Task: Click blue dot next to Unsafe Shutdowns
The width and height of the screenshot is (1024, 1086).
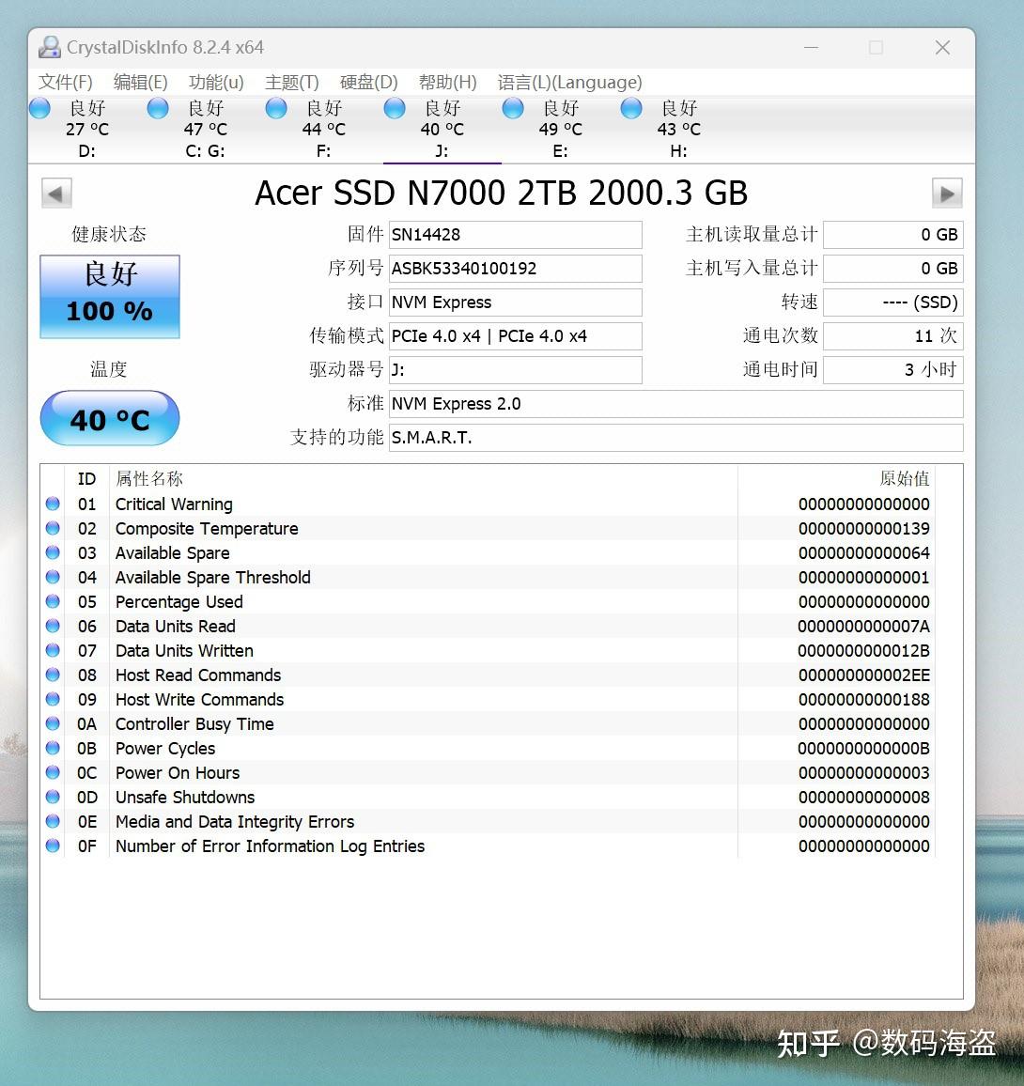Action: point(53,797)
